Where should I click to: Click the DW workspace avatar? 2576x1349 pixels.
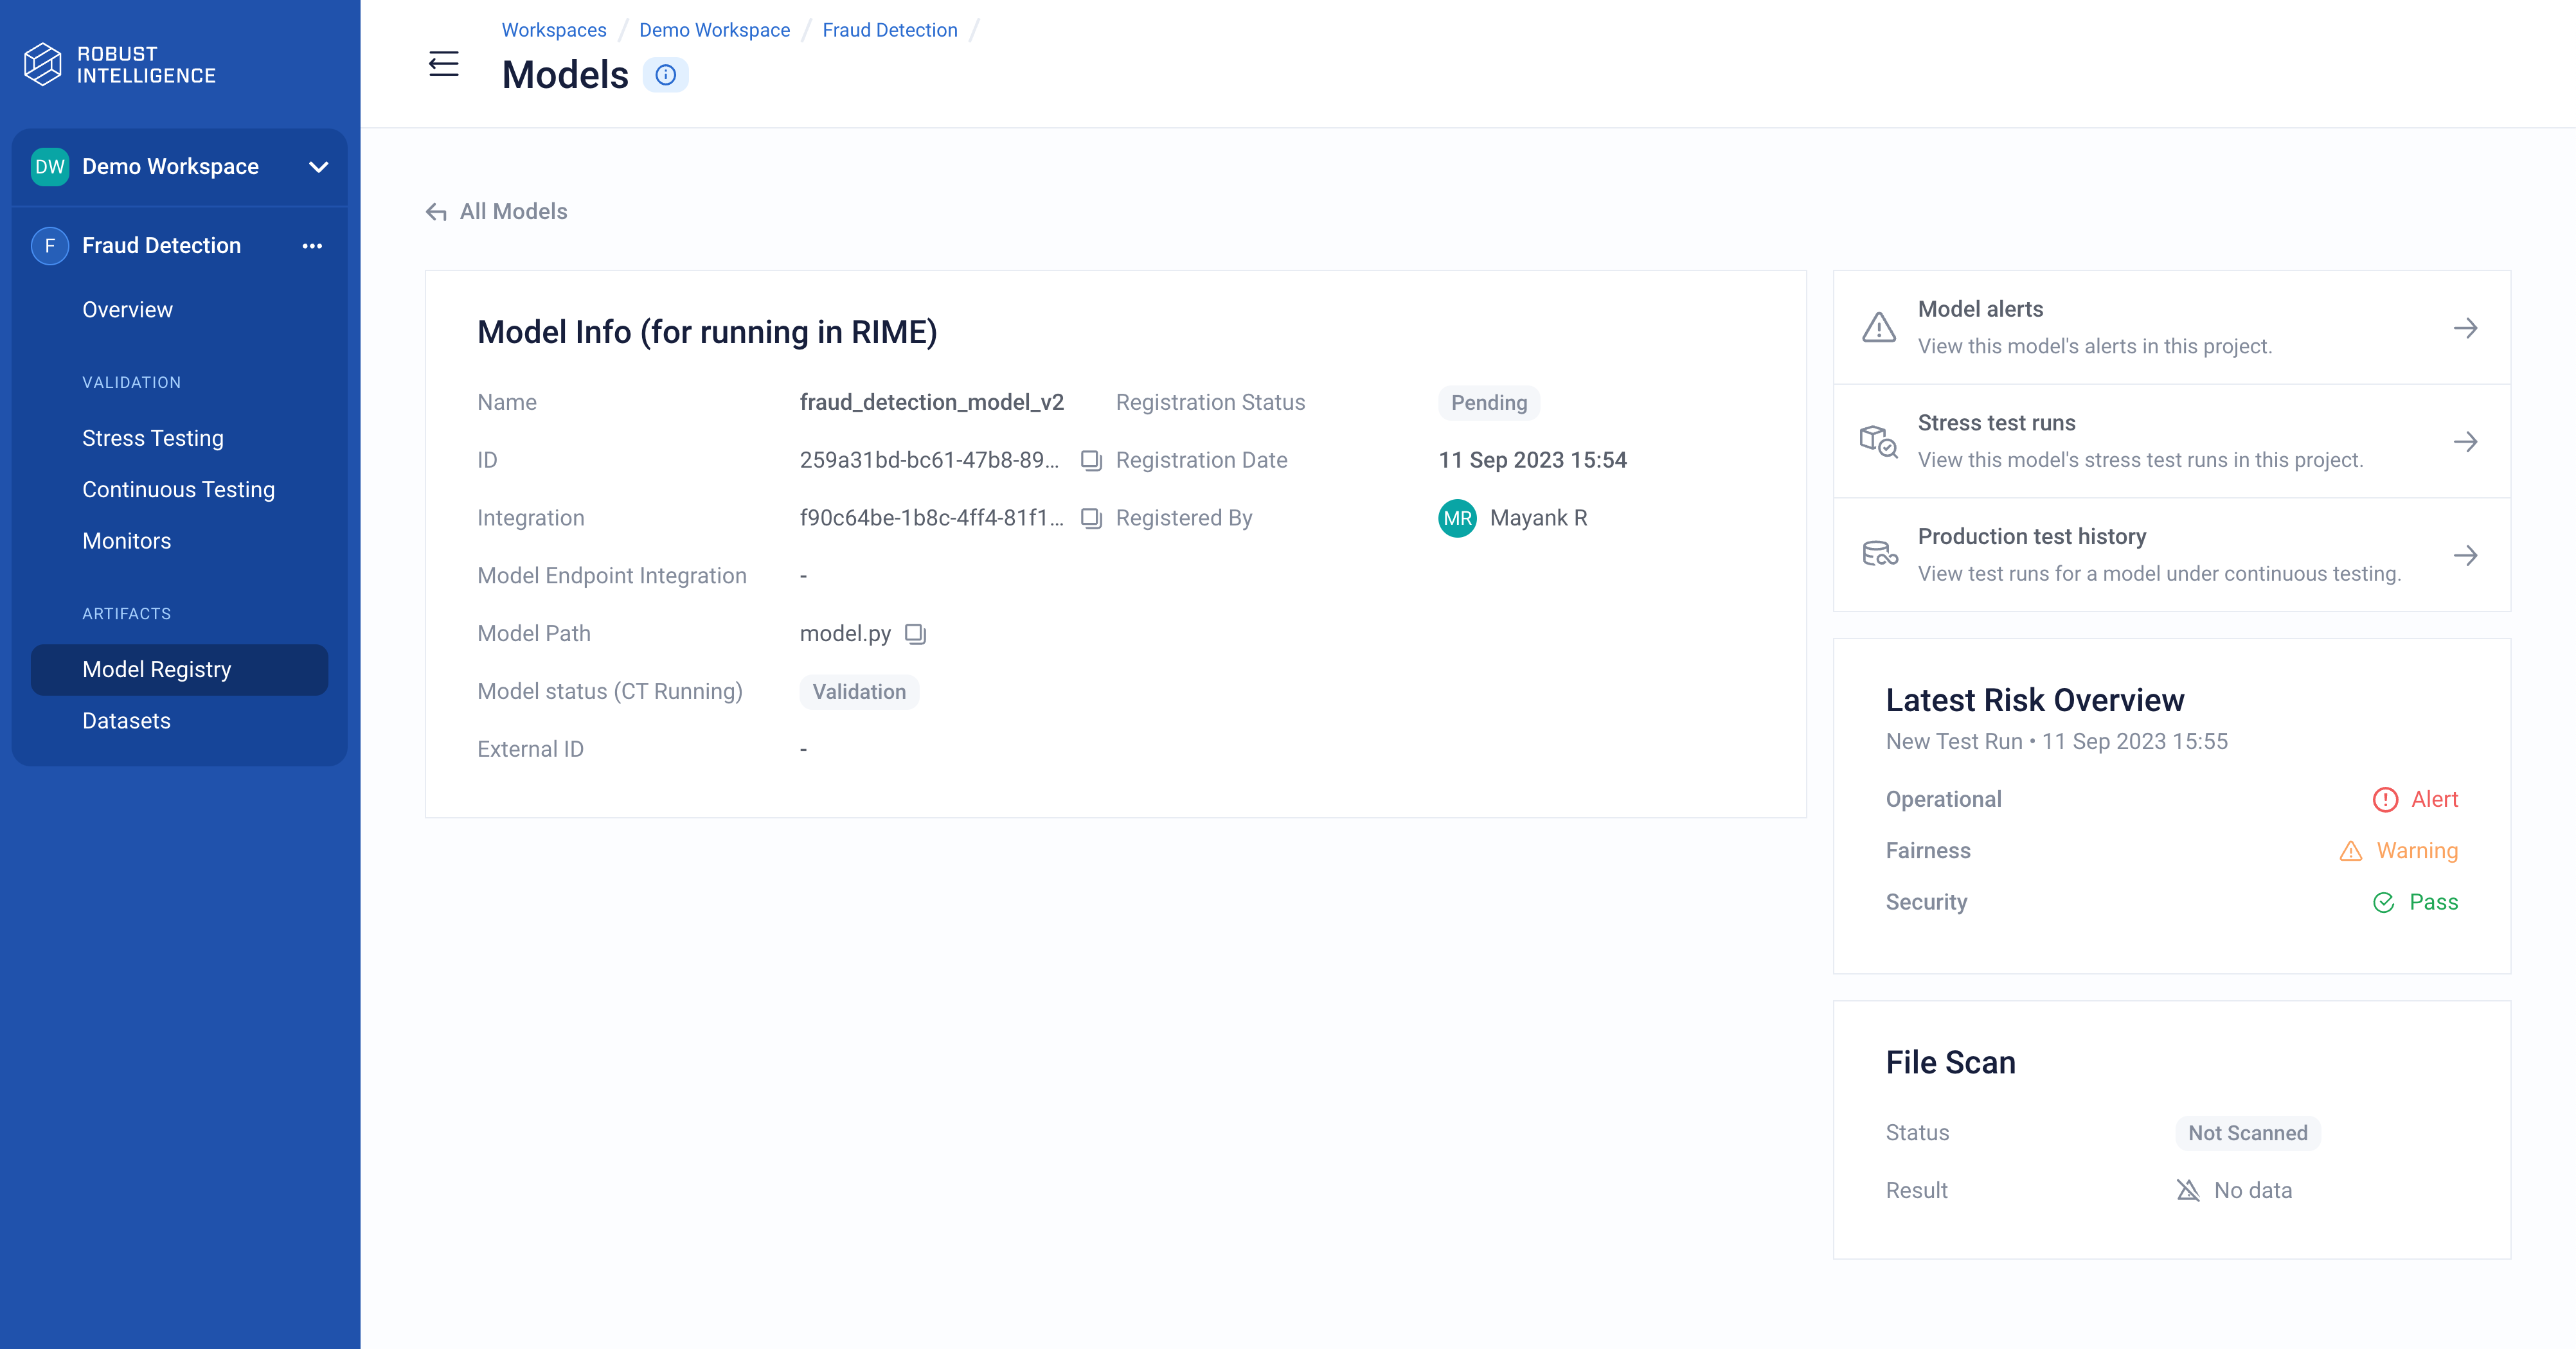coord(50,167)
